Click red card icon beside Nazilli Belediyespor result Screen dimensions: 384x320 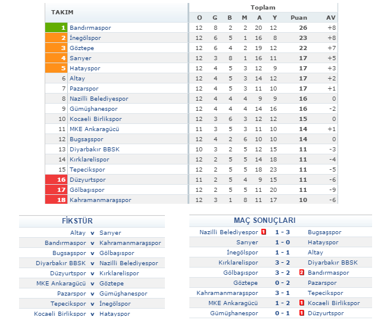263,232
